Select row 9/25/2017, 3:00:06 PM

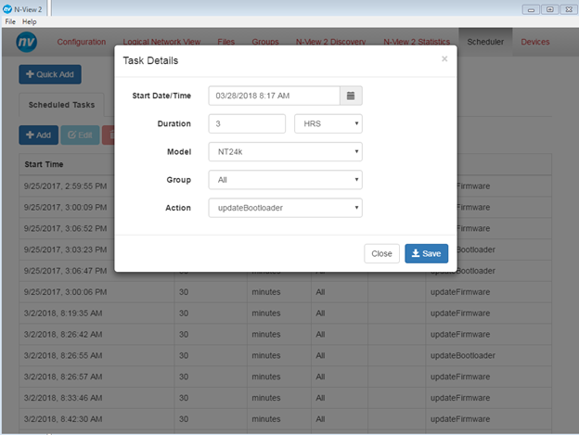[286, 292]
